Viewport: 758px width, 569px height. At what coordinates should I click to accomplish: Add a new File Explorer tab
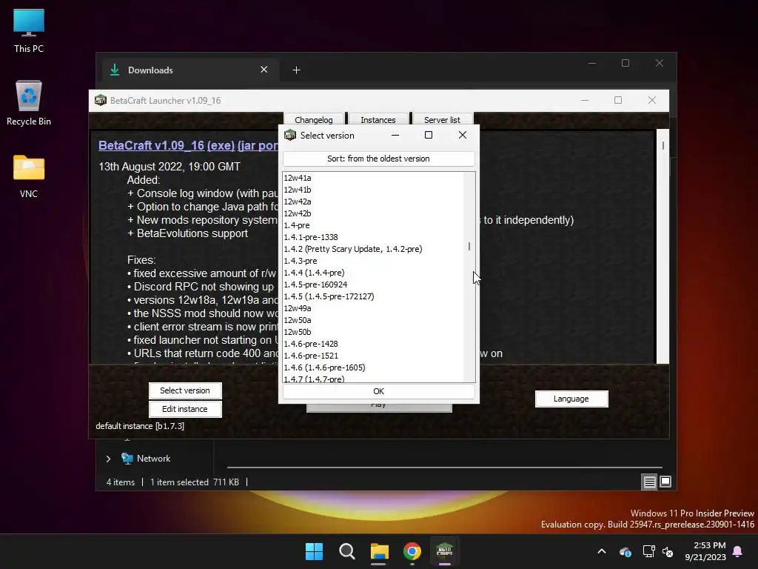coord(296,70)
